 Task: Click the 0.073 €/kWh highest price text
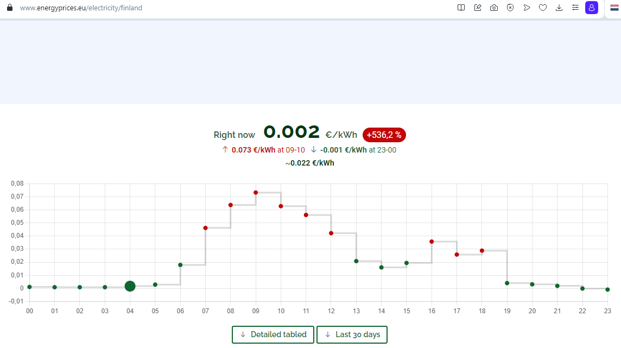(254, 150)
